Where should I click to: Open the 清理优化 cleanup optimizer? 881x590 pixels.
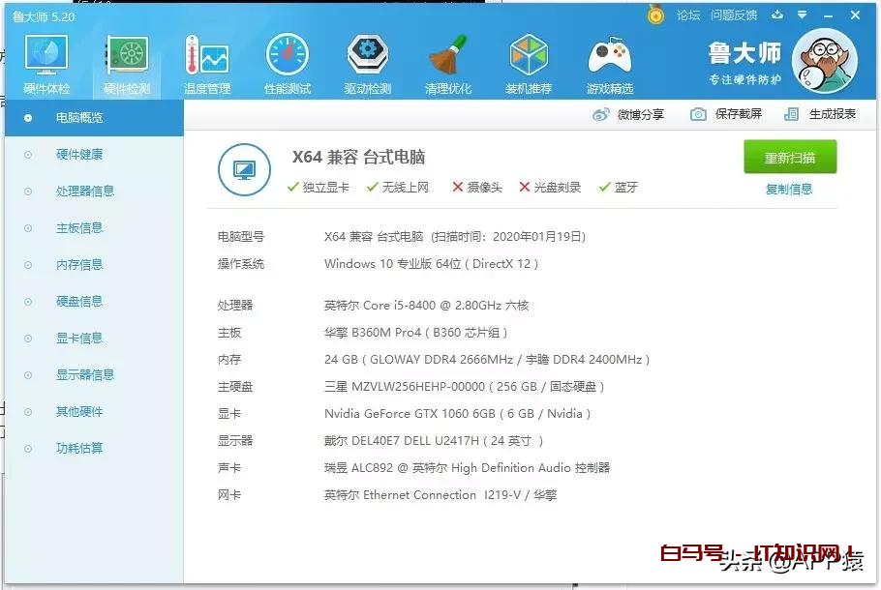(x=447, y=60)
